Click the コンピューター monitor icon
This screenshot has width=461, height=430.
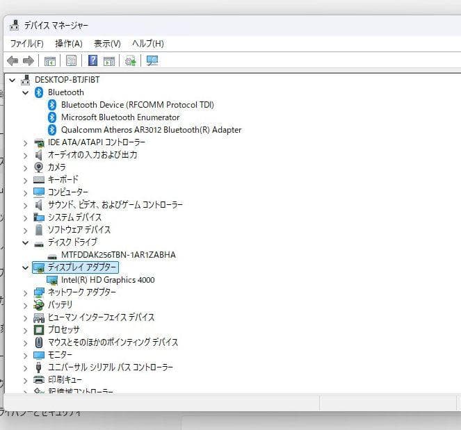39,192
